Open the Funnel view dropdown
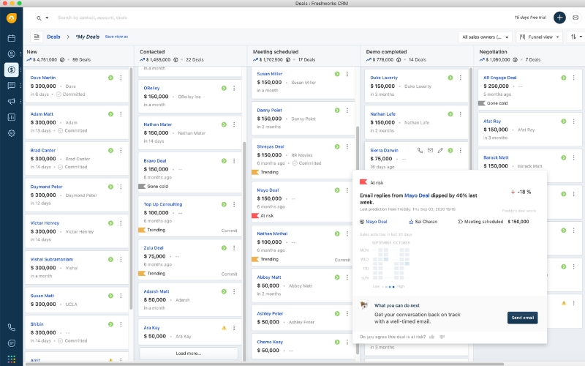This screenshot has height=366, width=585. 539,36
